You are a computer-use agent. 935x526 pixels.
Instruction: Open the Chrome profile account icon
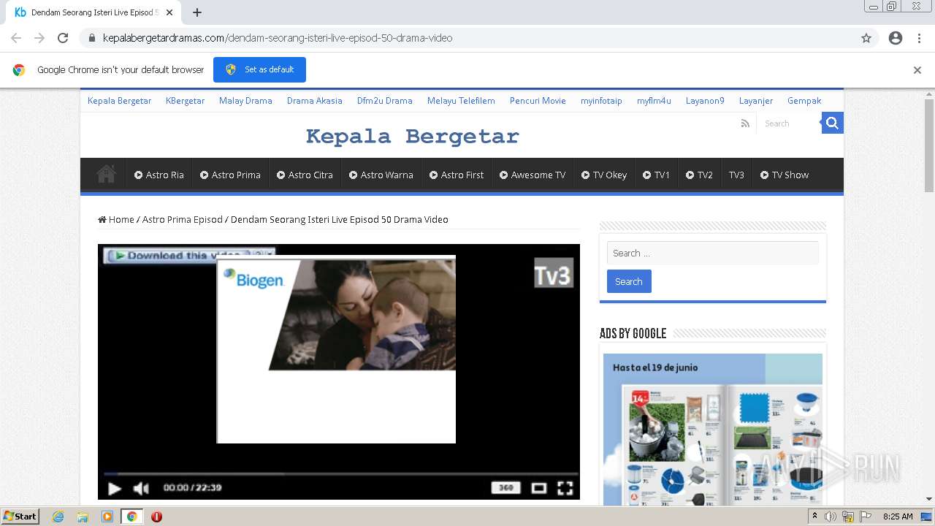tap(896, 38)
